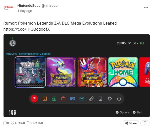Click the bookmark count icon
Viewport: 153px width, 129px height.
click(28, 123)
